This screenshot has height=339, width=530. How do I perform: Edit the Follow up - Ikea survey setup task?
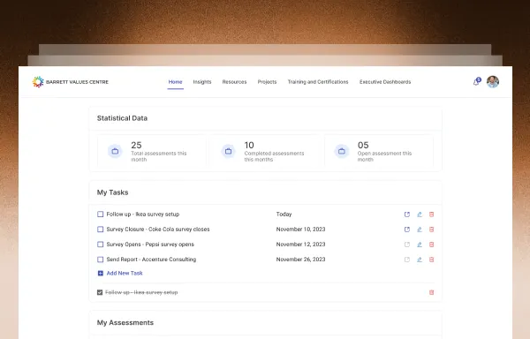420,214
